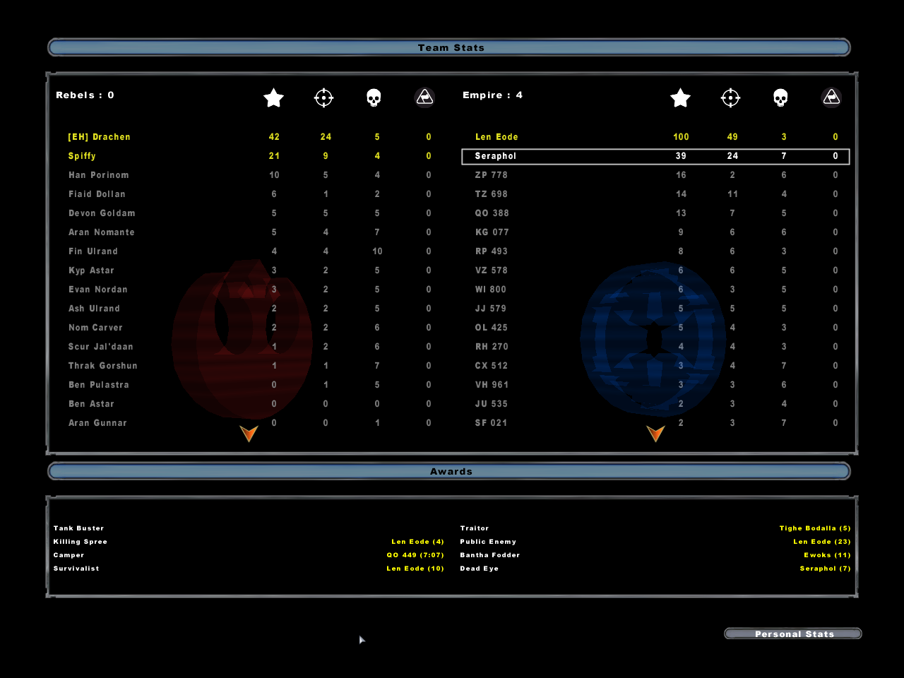The image size is (904, 678).
Task: Click Dead Eye winner Seraphol (7)
Action: coord(825,569)
